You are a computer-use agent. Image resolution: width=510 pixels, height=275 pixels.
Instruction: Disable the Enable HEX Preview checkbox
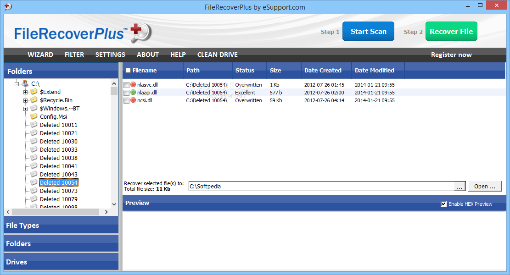coord(443,204)
